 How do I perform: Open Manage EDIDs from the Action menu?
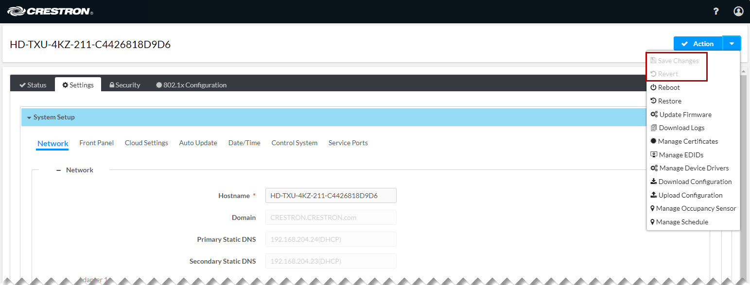click(x=680, y=154)
